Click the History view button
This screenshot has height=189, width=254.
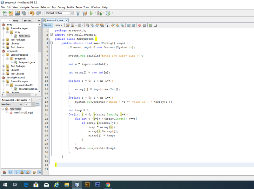[58, 25]
